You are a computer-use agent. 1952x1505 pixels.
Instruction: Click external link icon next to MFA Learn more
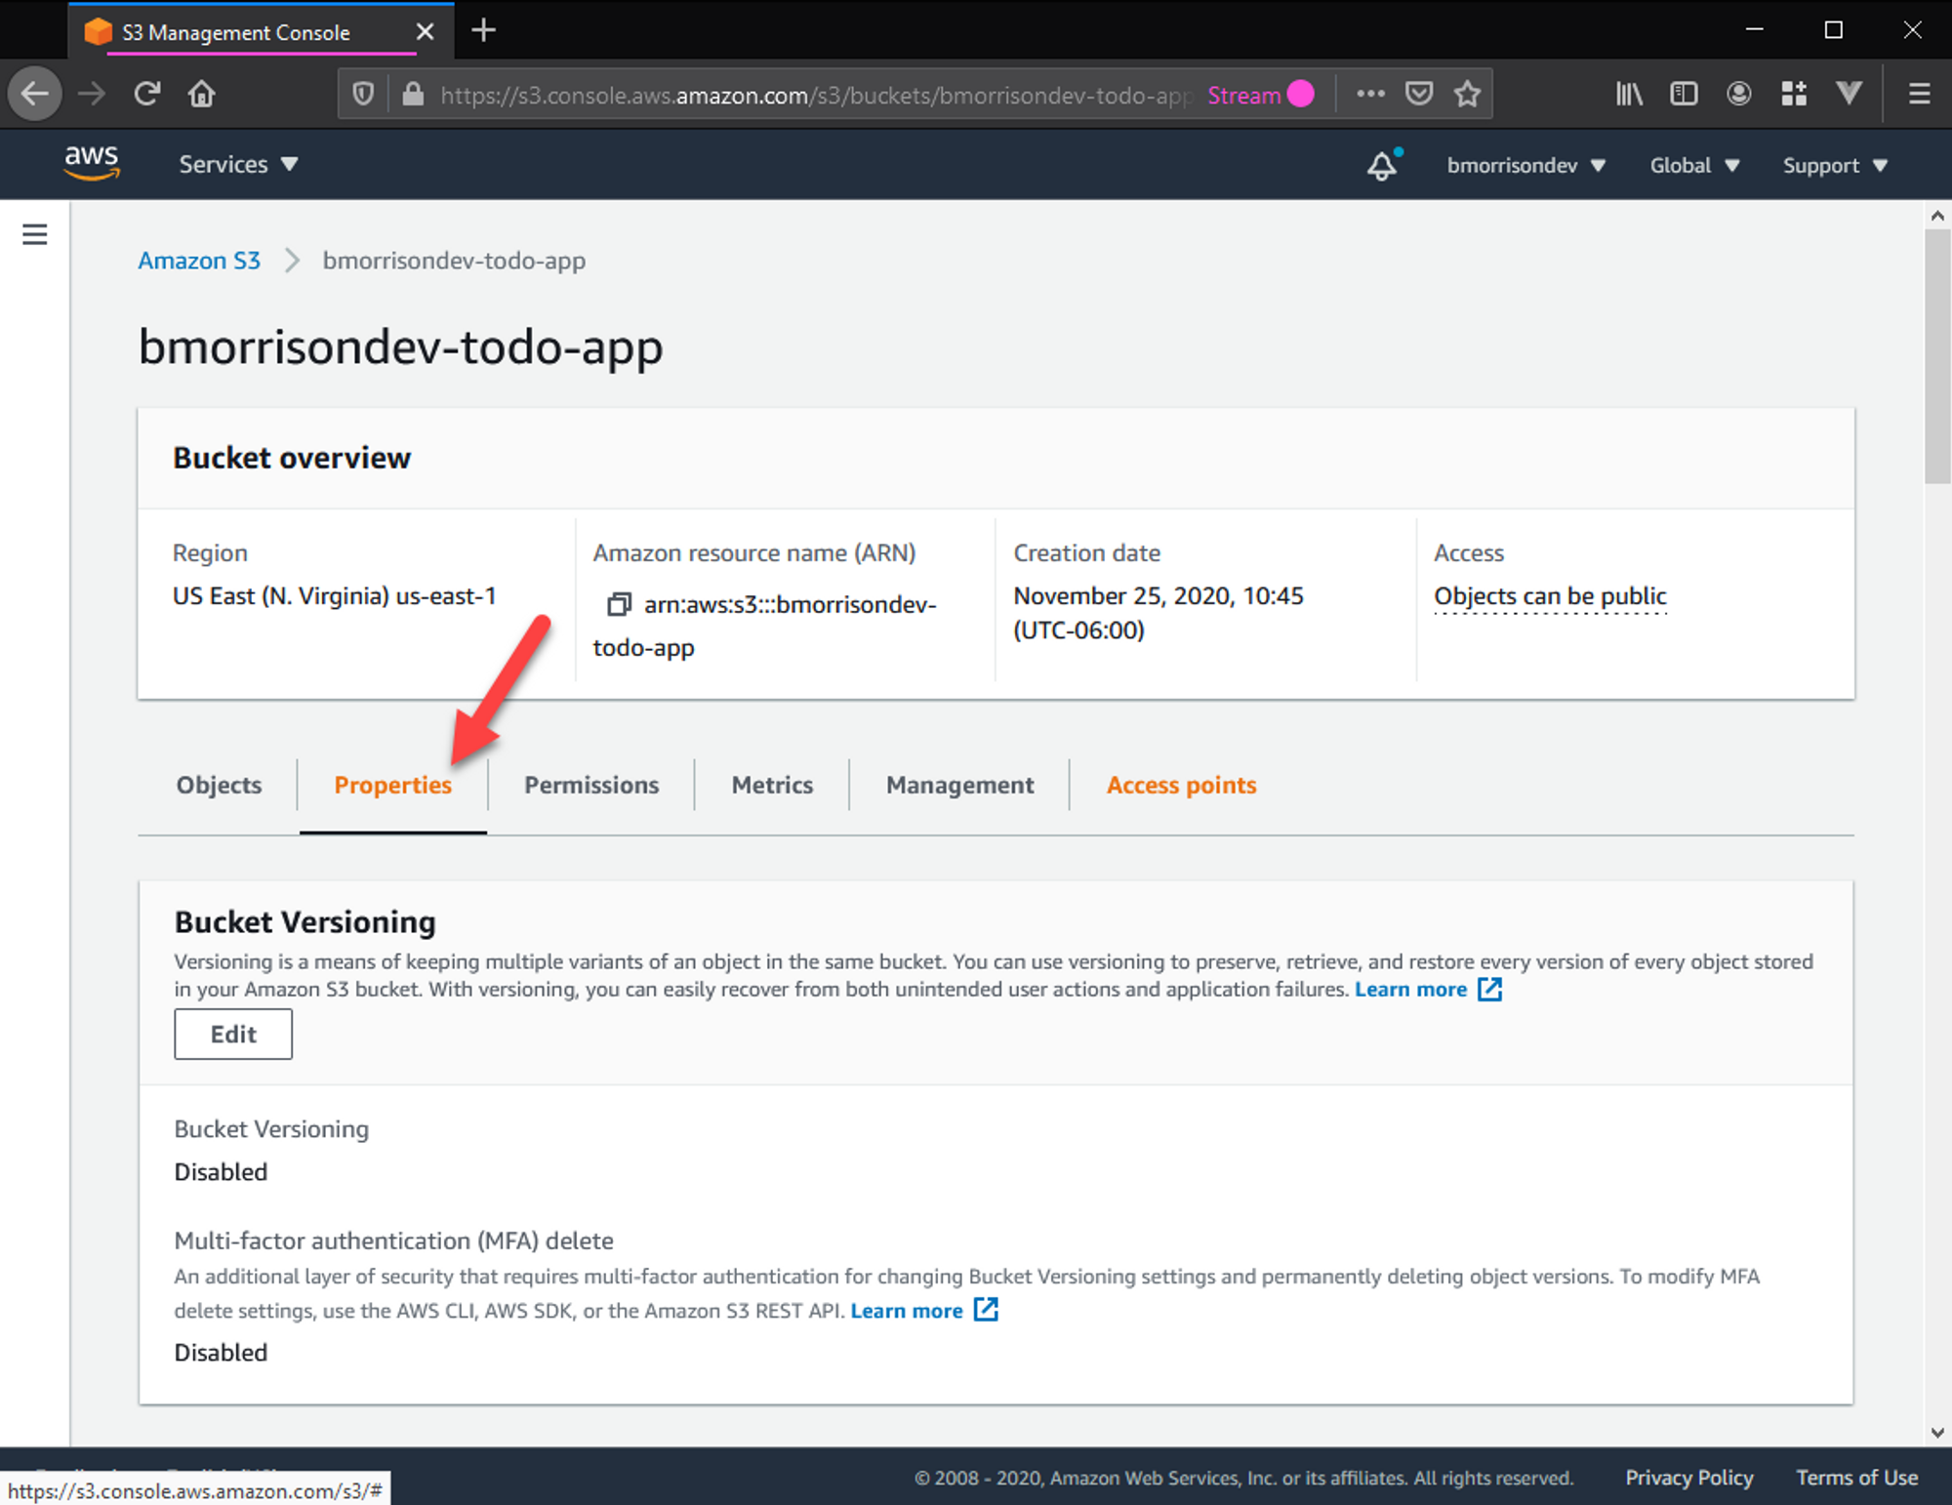(x=986, y=1310)
